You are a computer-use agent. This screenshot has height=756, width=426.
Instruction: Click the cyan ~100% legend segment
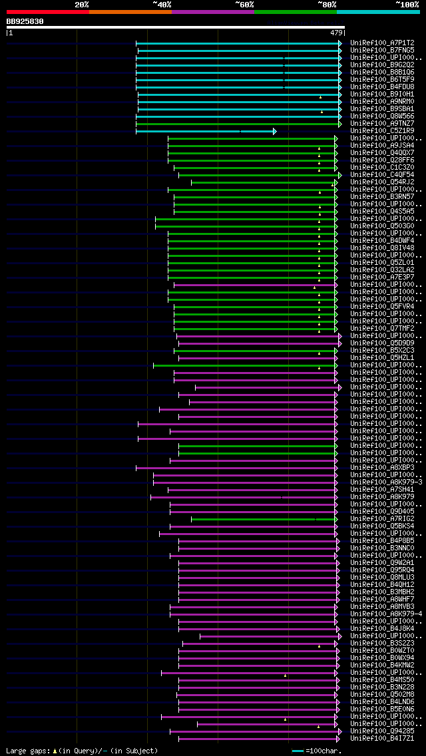point(378,11)
